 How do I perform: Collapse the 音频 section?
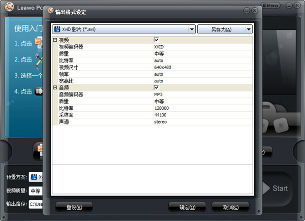(x=55, y=88)
